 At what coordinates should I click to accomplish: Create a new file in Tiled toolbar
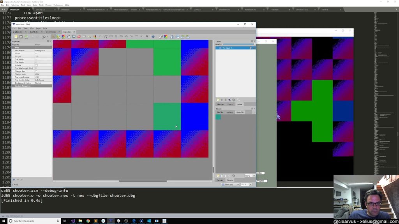point(16,37)
